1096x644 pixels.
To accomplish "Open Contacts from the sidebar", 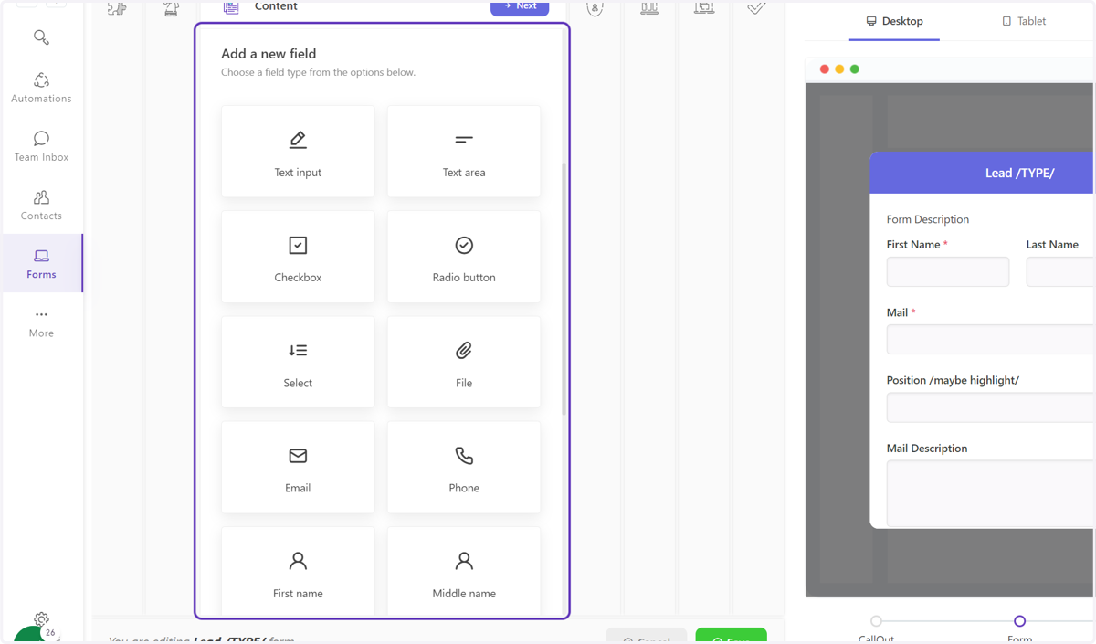I will coord(41,205).
